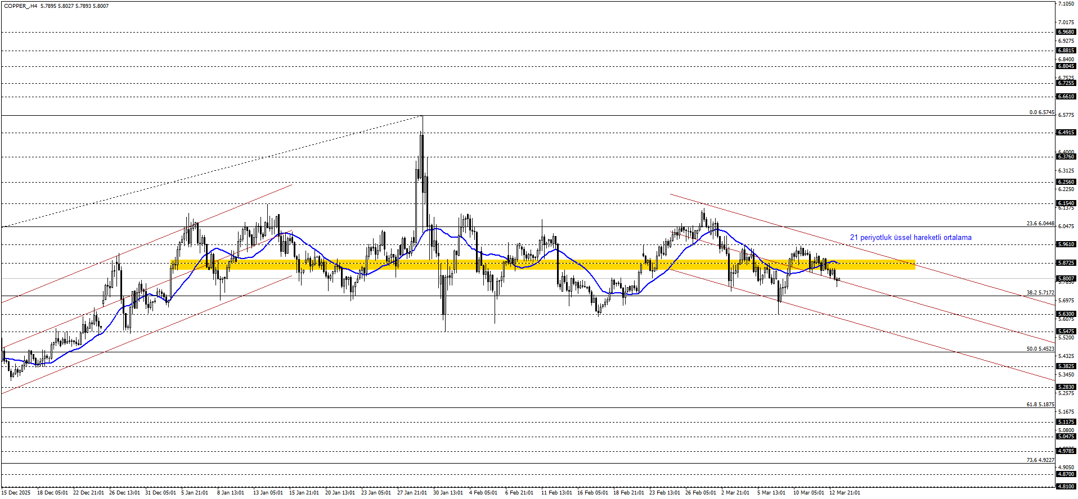The height and width of the screenshot is (499, 1078).
Task: Select the 30 Jan 13:01 time axis label
Action: pyautogui.click(x=448, y=493)
